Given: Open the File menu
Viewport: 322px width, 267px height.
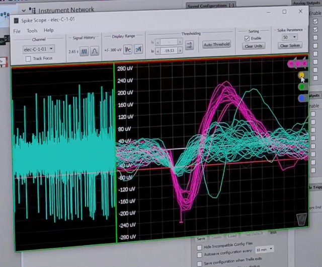Looking at the screenshot, I should pyautogui.click(x=17, y=31).
